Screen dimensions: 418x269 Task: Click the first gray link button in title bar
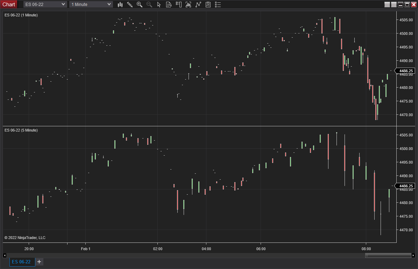pyautogui.click(x=387, y=5)
